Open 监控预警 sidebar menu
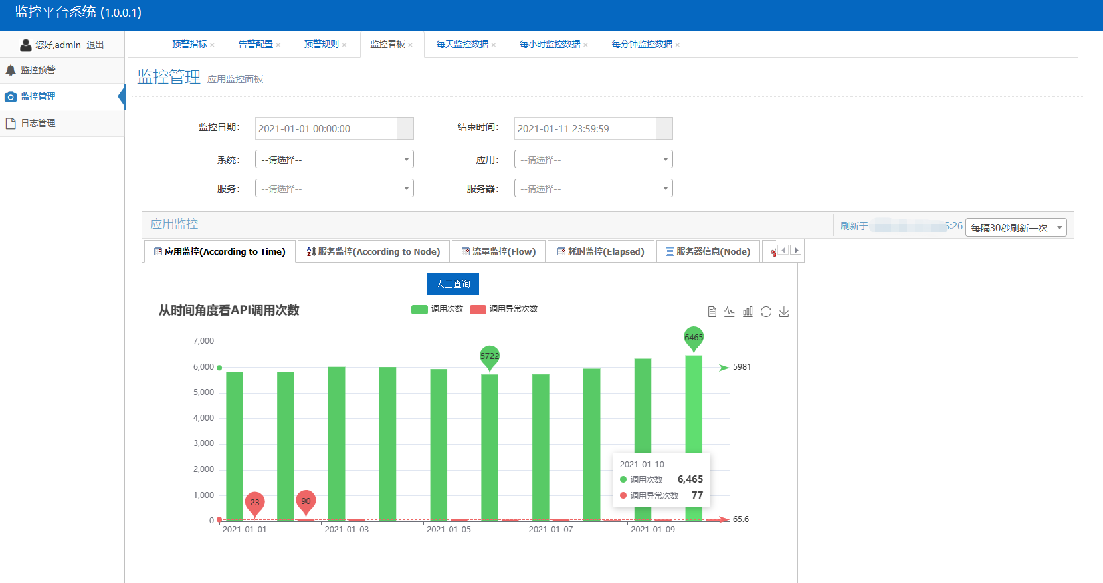Screen dimensions: 1103x583 point(62,70)
